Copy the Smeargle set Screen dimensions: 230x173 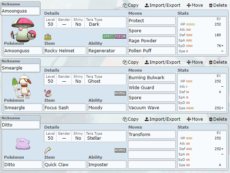[130, 62]
